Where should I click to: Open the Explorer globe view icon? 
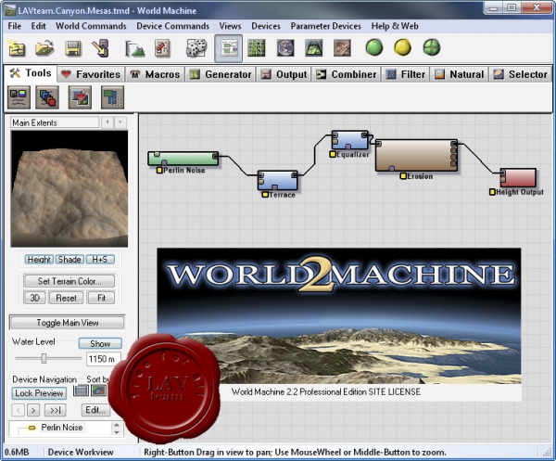point(285,48)
